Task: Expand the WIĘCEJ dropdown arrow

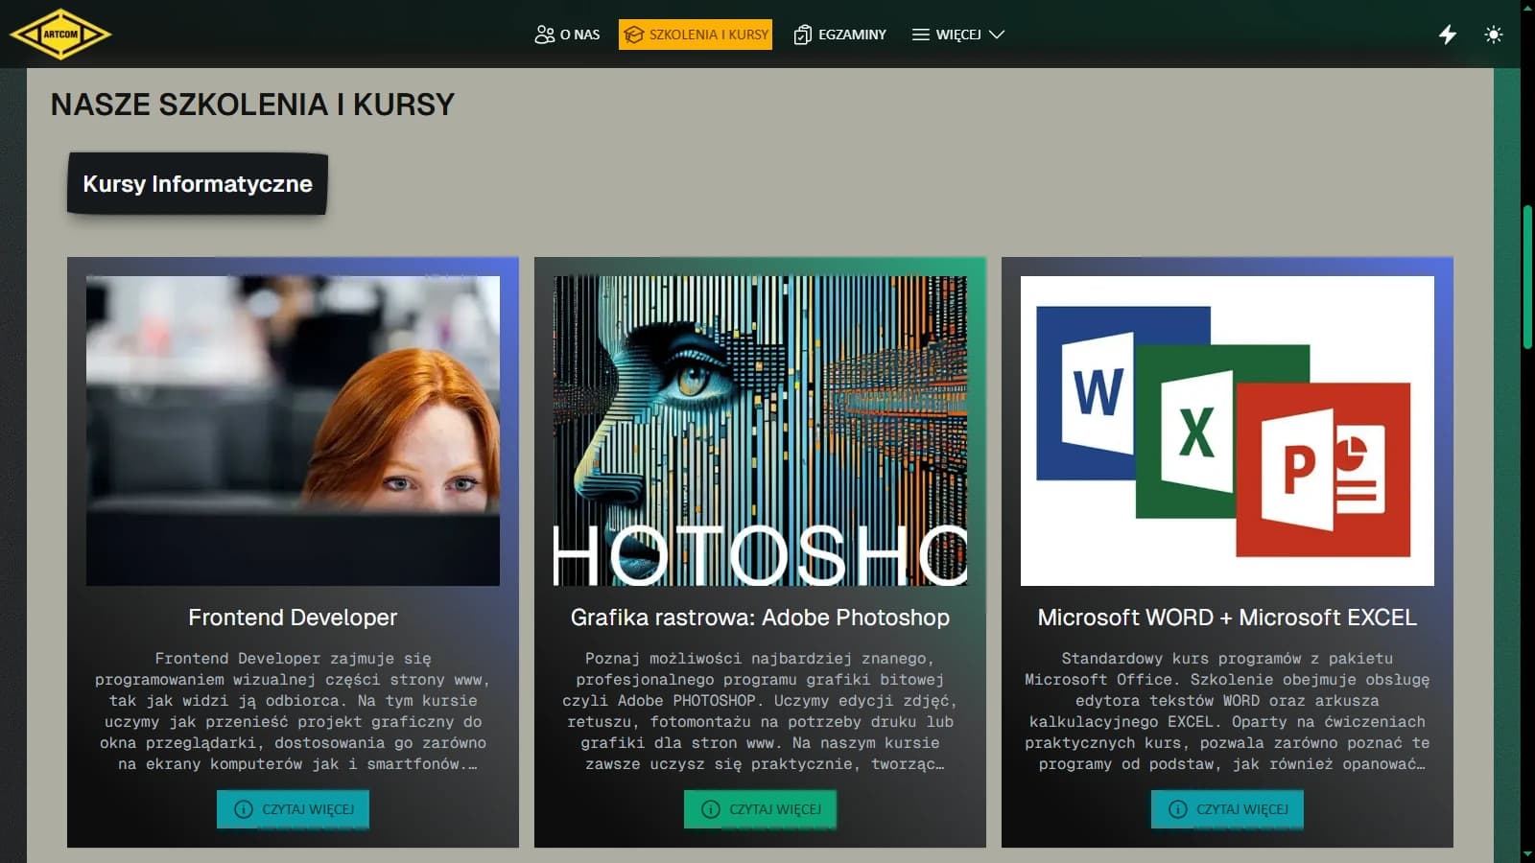Action: tap(998, 35)
